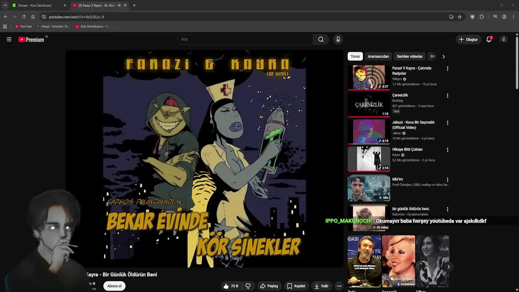Image resolution: width=519 pixels, height=292 pixels.
Task: Select the Aramanızdan filter chip
Action: [378, 56]
